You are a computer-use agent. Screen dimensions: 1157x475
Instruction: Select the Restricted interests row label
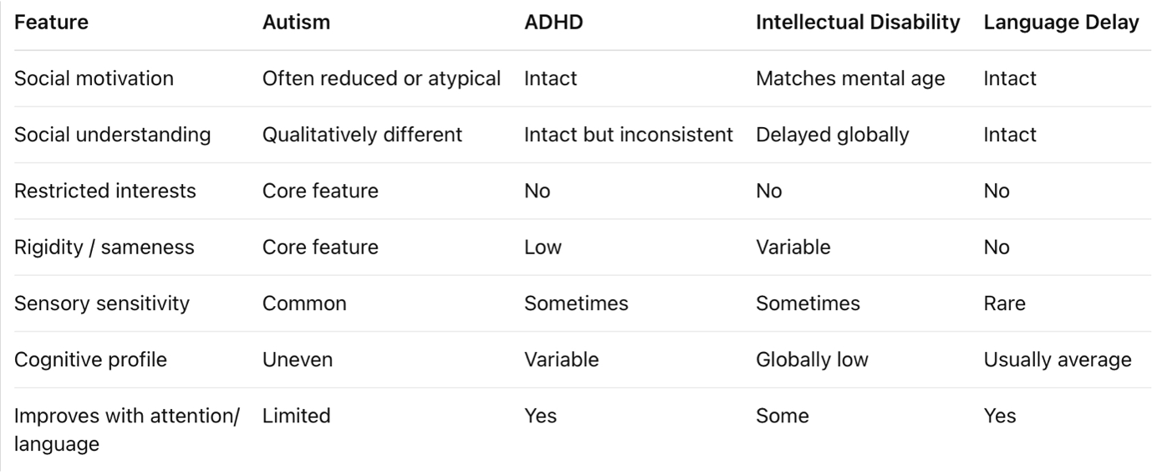coord(104,191)
